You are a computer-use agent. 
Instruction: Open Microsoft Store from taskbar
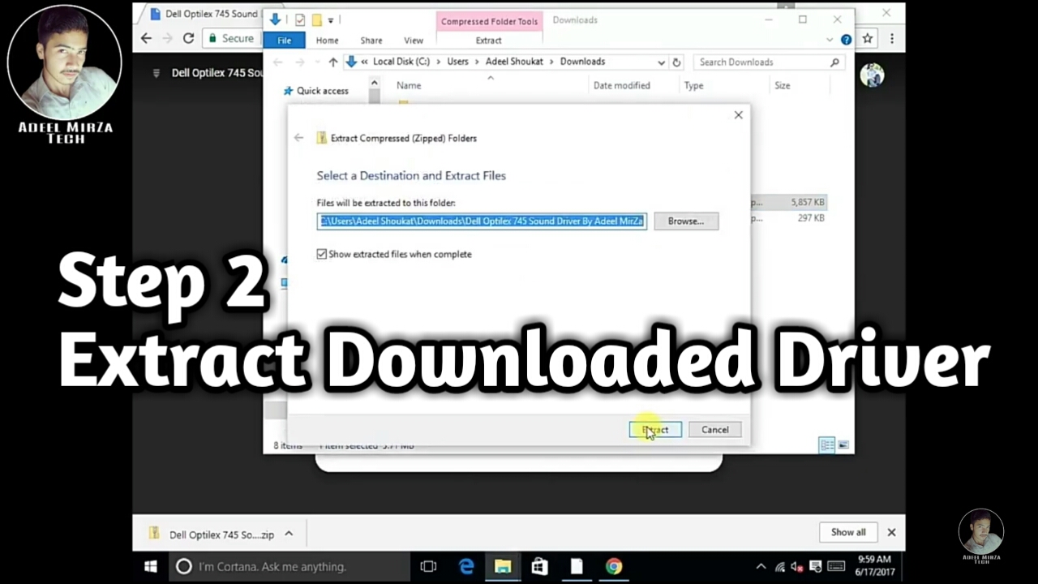click(x=539, y=566)
